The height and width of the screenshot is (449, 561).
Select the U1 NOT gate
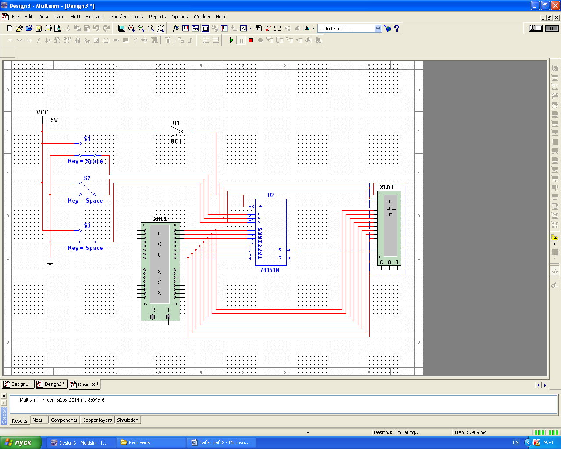tap(177, 131)
